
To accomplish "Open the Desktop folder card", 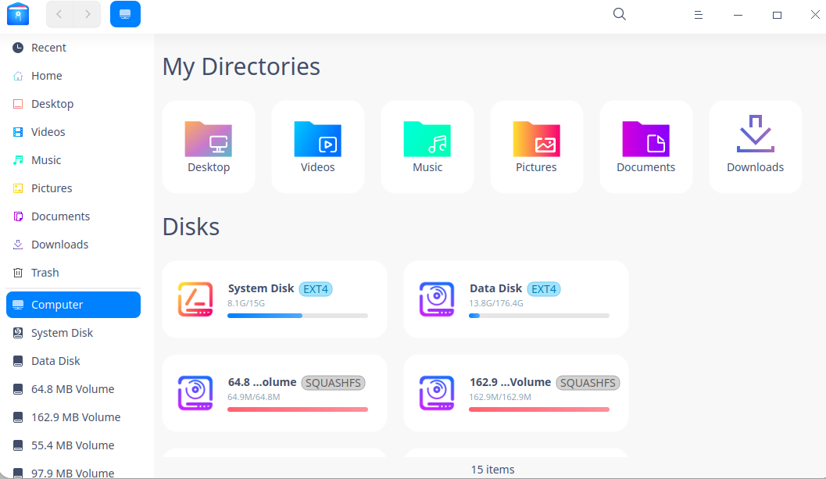I will coord(209,147).
